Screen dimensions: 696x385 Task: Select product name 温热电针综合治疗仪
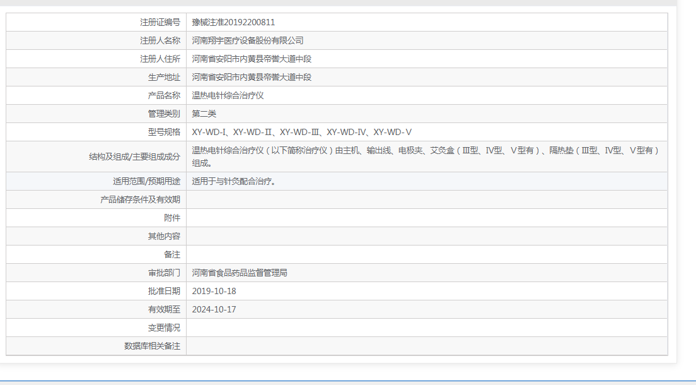pyautogui.click(x=228, y=95)
